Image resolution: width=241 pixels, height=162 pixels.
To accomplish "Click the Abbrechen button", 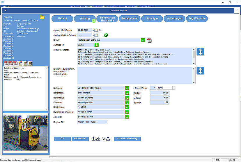I will pyautogui.click(x=80, y=139).
